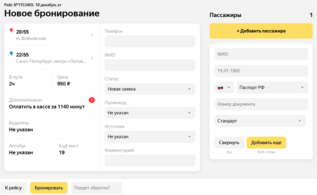Open the Стандарт tariff dropdown

(x=260, y=121)
